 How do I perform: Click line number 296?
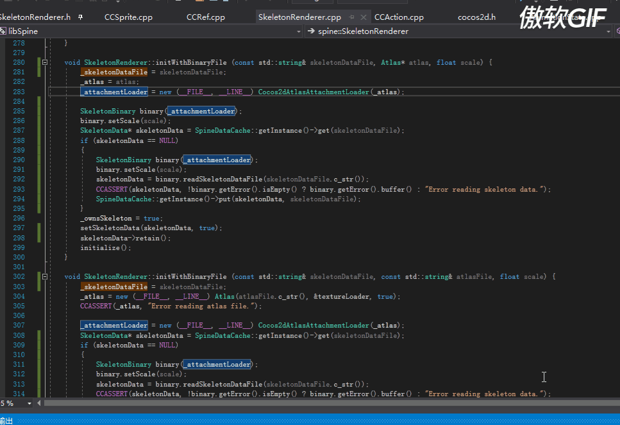[19, 218]
